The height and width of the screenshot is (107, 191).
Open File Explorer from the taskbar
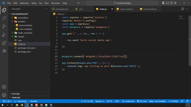(17, 105)
